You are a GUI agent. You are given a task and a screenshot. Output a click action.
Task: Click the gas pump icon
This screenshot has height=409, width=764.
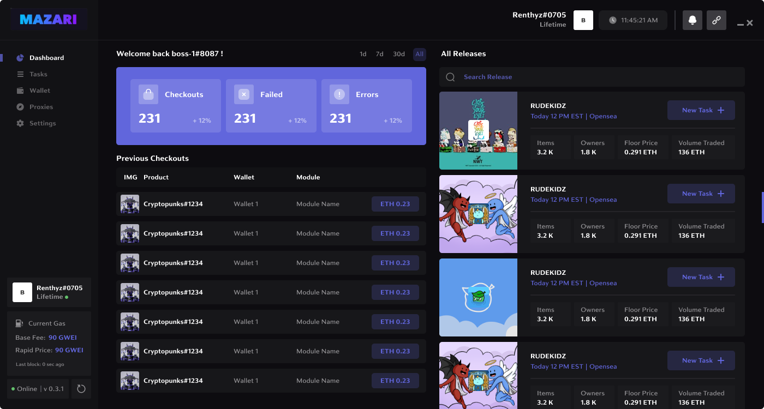[x=20, y=323]
